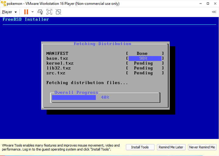
Task: Click the Overall Progress label
Action: (76, 93)
